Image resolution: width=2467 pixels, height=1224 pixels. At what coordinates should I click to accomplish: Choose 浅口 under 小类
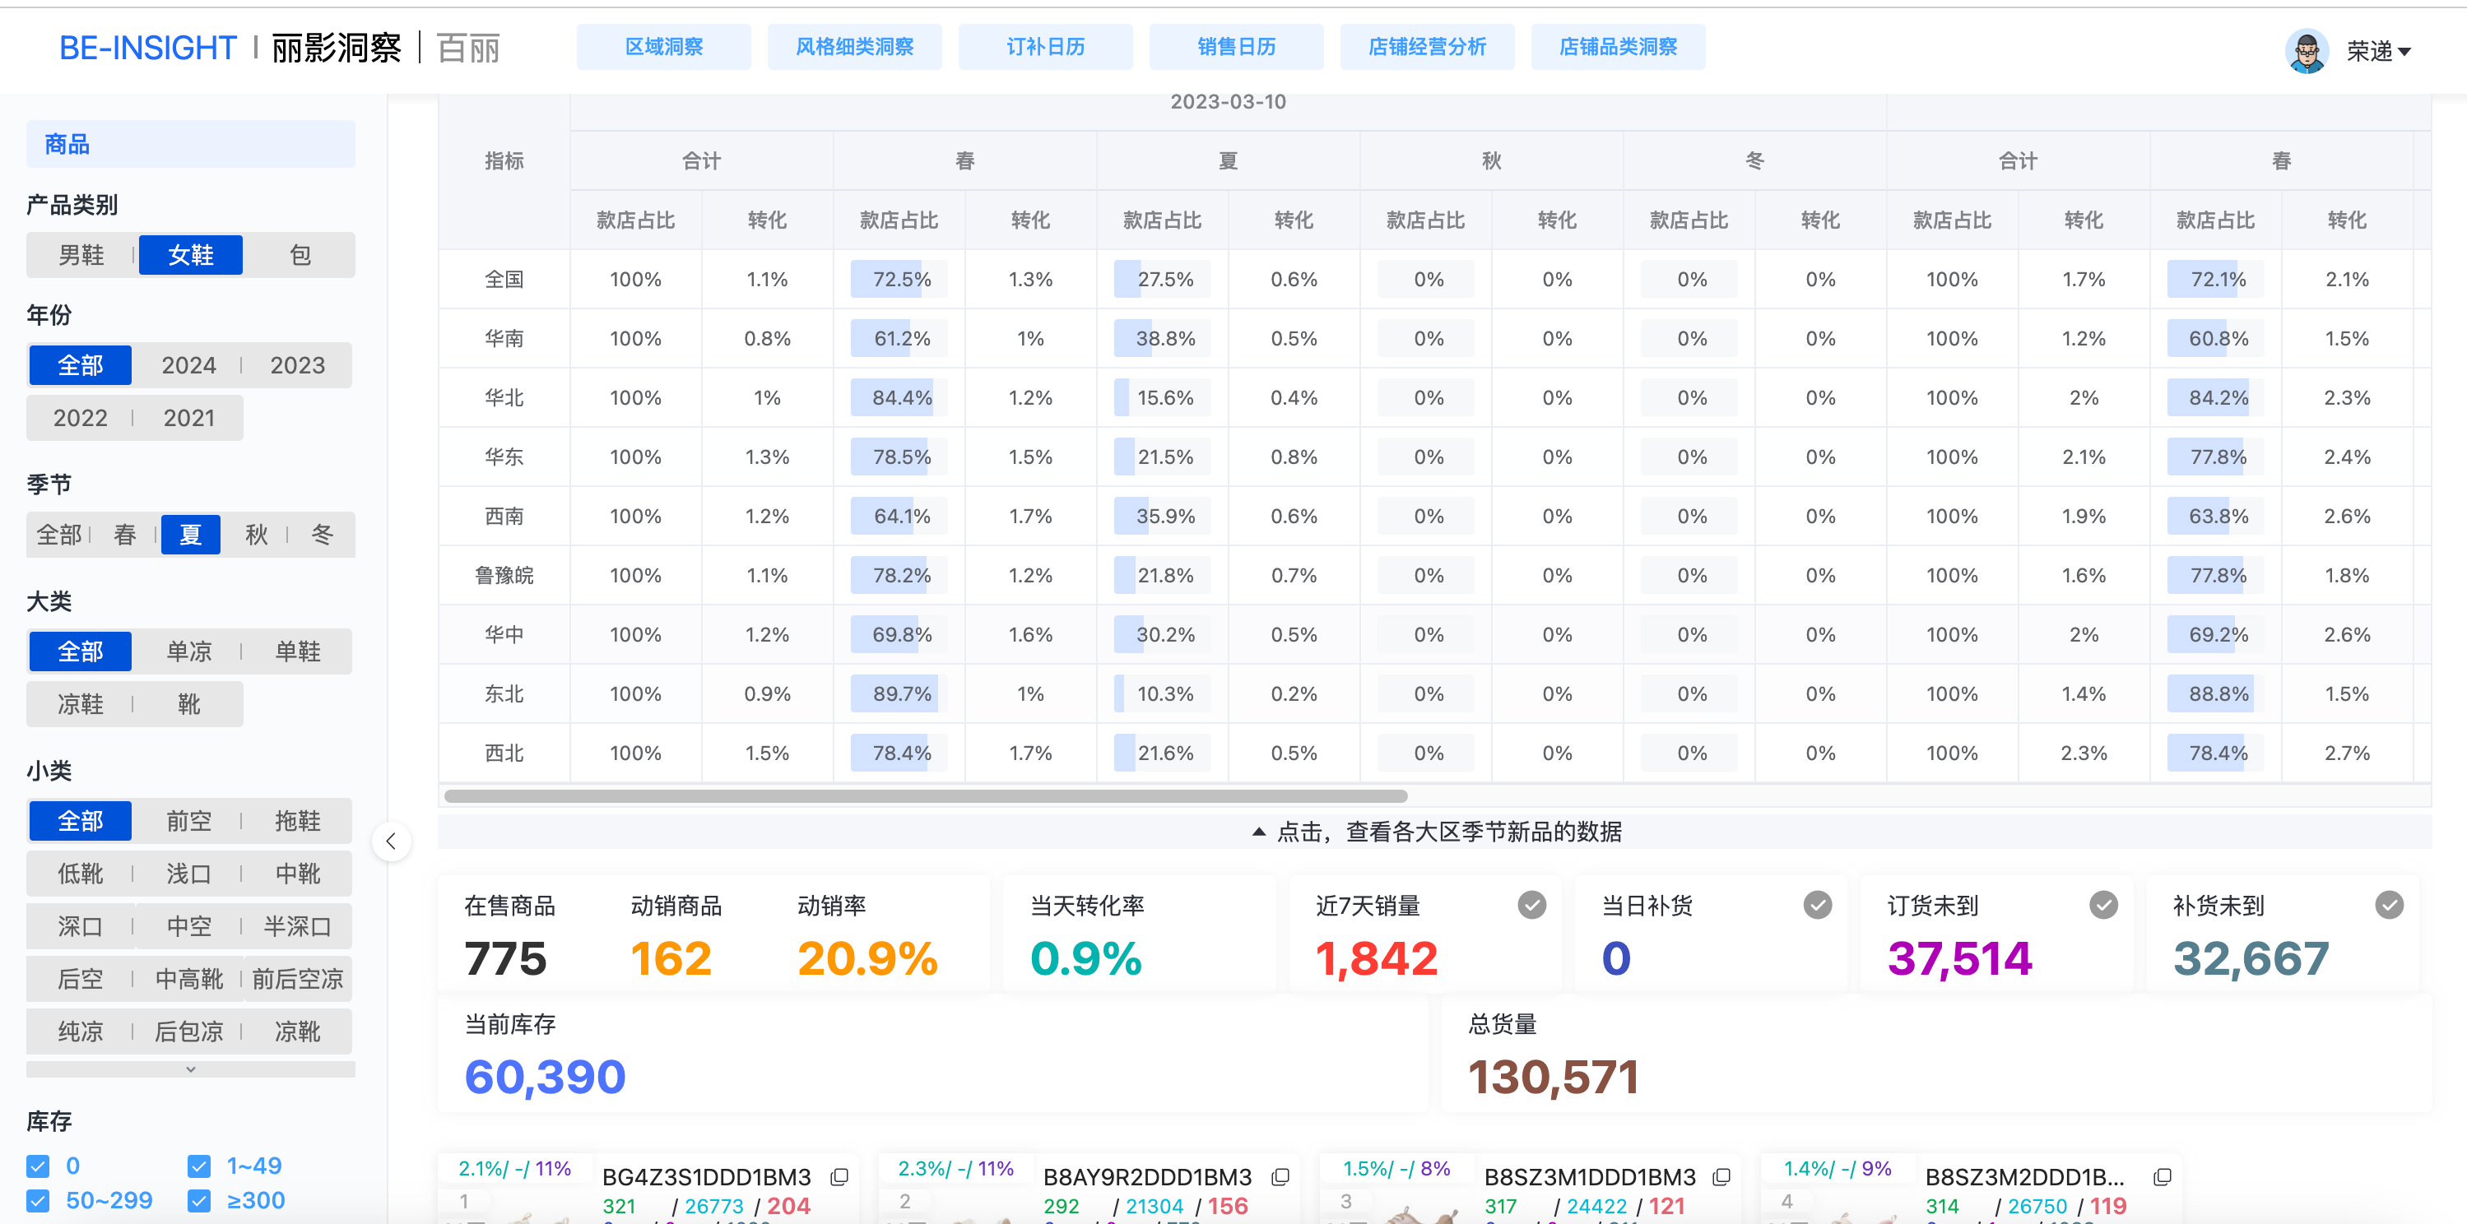pos(188,873)
